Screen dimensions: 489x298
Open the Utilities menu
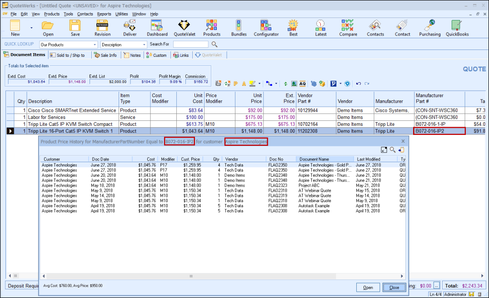click(x=121, y=14)
